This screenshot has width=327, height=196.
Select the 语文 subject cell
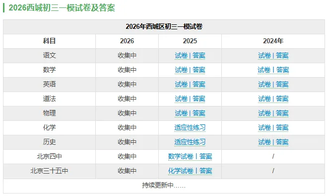click(49, 55)
